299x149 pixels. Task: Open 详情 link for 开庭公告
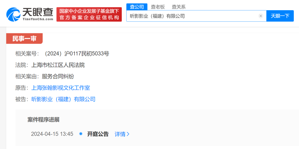click(122, 134)
